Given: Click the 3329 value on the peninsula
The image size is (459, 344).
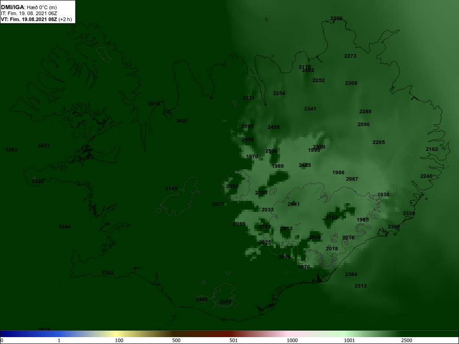Looking at the screenshot, I should pyautogui.click(x=38, y=181).
